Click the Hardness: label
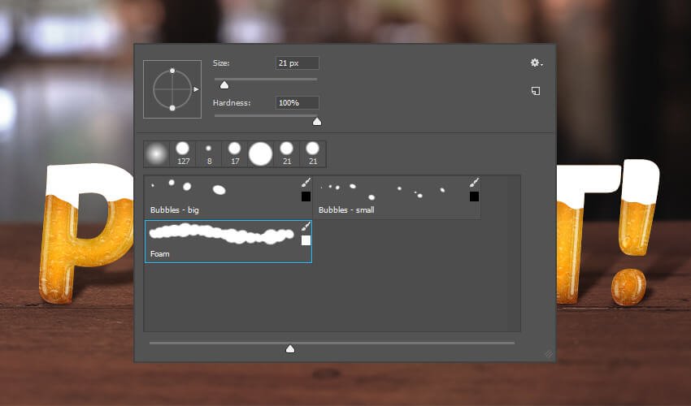691x406 pixels. pyautogui.click(x=232, y=102)
